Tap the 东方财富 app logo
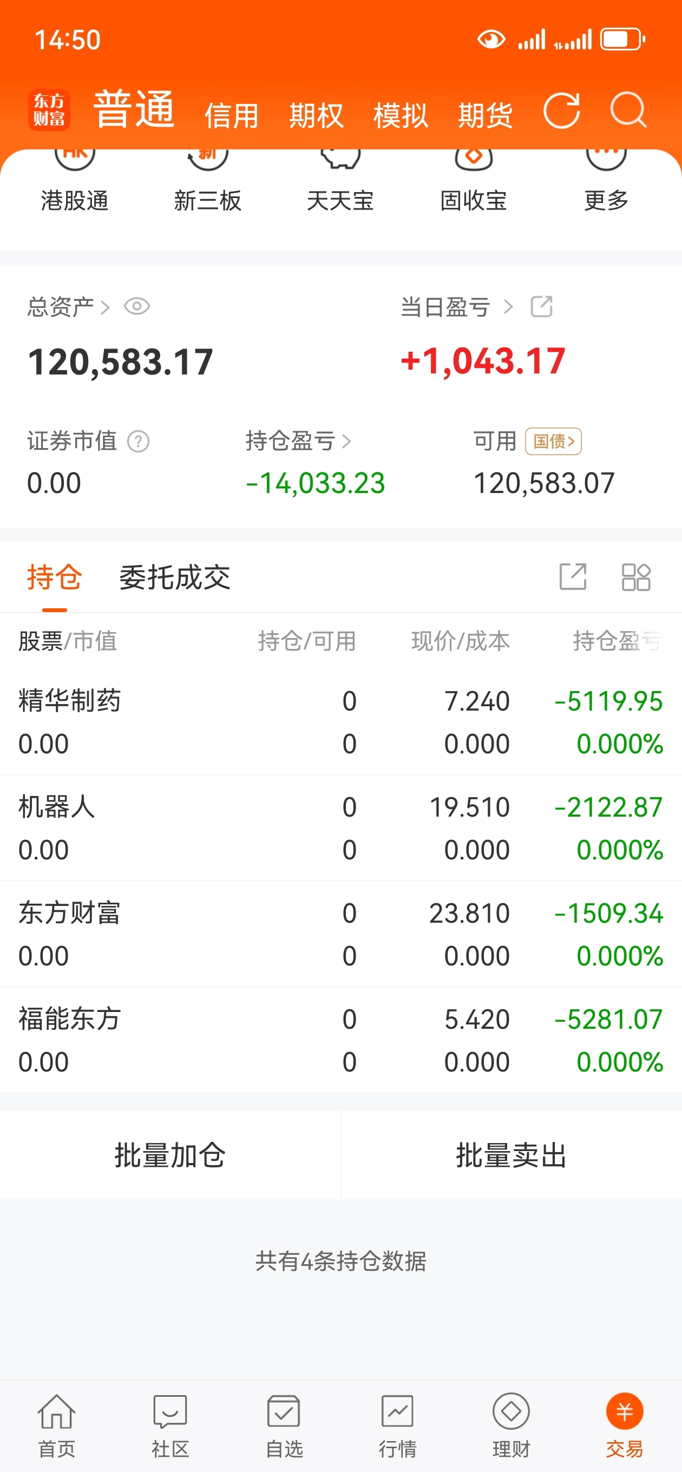682x1472 pixels. click(49, 110)
